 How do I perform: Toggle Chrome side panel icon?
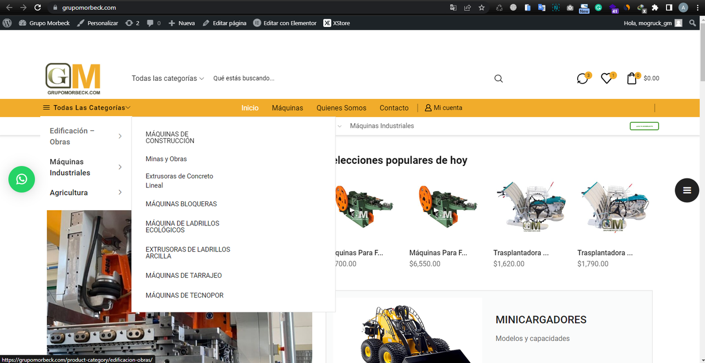coord(669,8)
